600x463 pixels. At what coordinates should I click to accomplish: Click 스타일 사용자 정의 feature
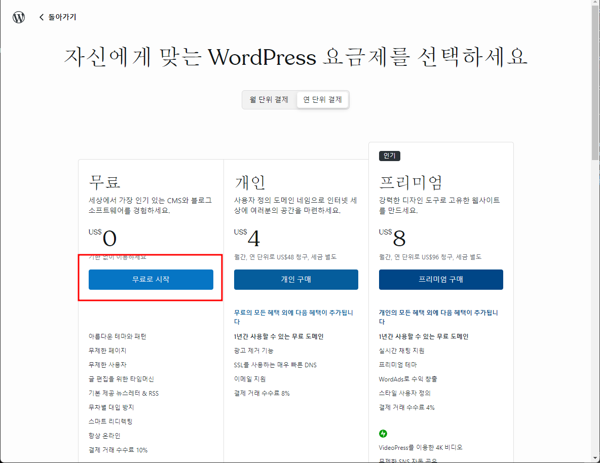pyautogui.click(x=405, y=393)
